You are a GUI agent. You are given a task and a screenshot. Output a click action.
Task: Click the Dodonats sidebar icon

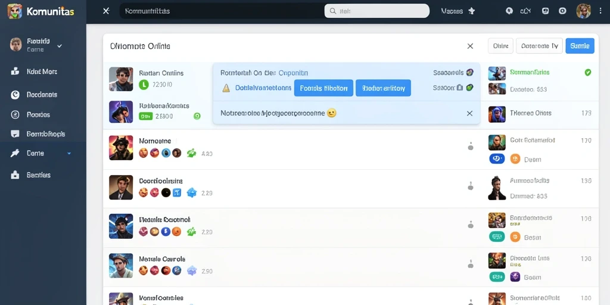tap(15, 95)
